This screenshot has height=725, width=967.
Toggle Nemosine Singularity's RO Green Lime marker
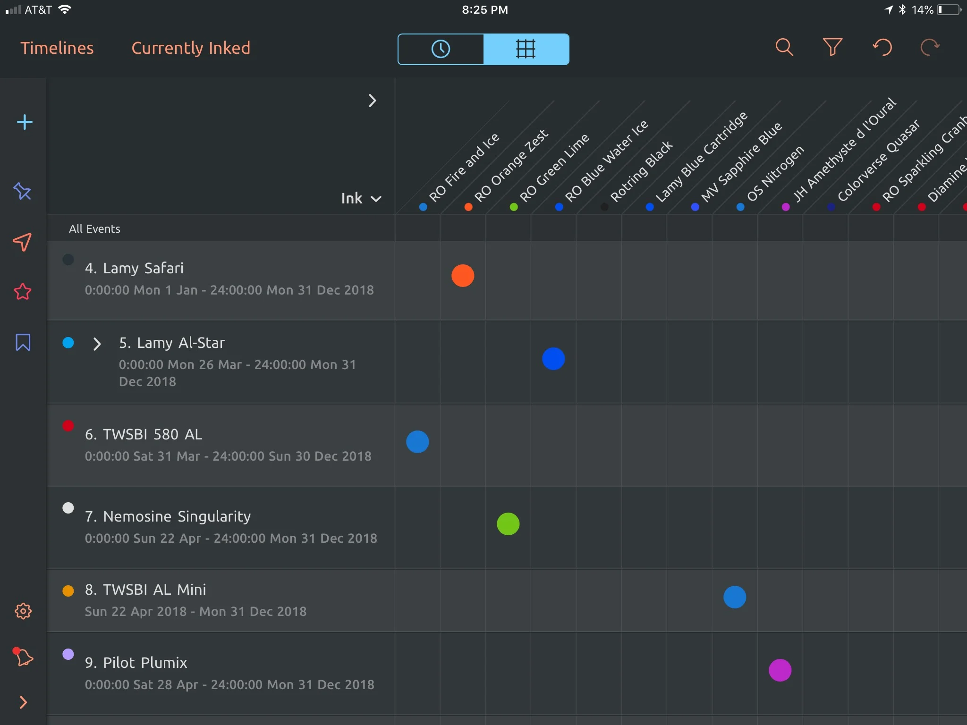point(508,524)
